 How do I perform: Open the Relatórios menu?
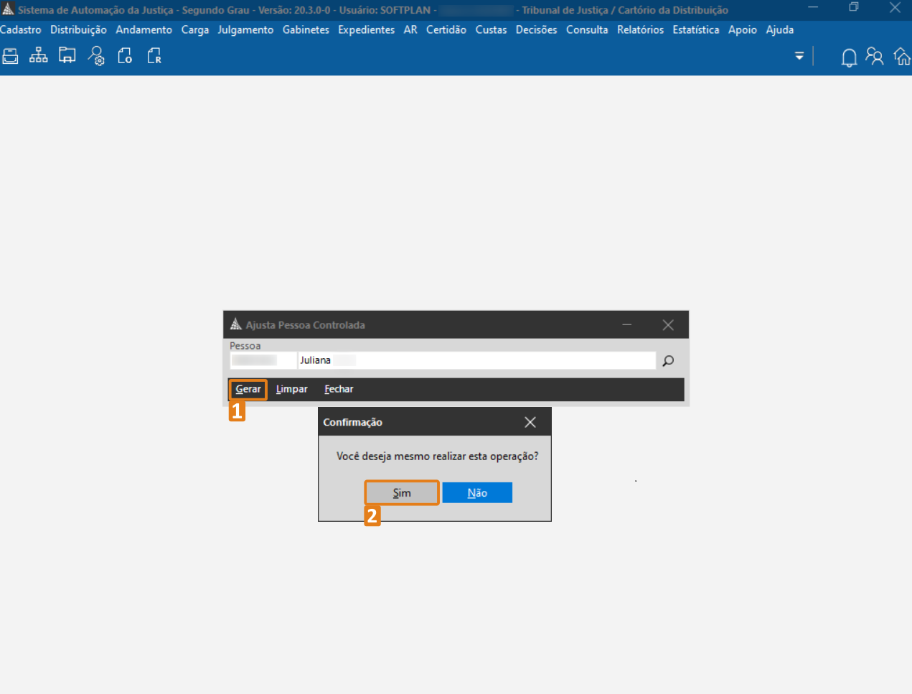point(640,30)
